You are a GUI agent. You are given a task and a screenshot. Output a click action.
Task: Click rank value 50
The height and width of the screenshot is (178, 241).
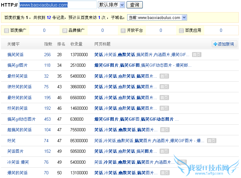pos(59,173)
